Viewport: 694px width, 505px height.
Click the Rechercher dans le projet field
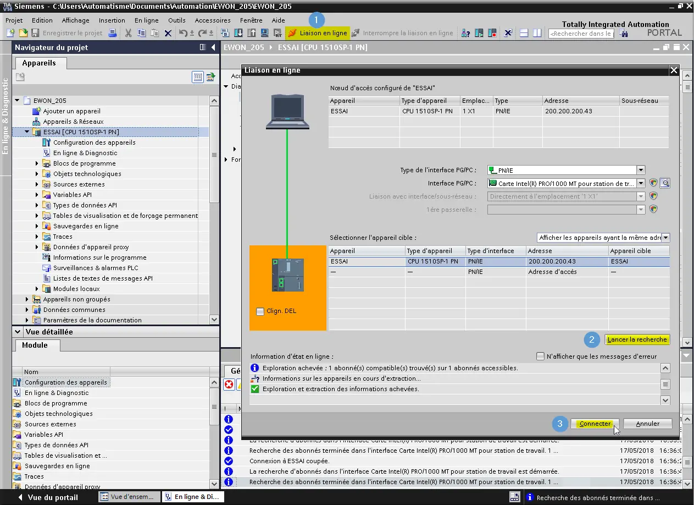[581, 34]
